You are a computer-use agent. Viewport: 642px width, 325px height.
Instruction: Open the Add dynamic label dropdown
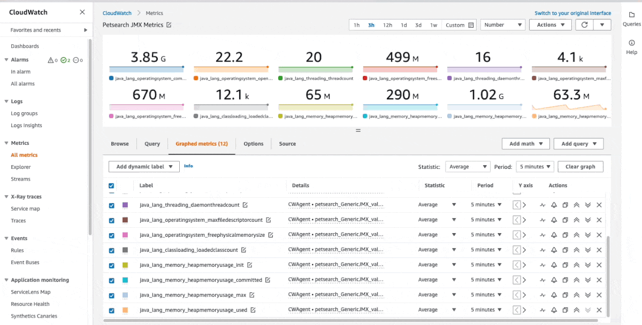pyautogui.click(x=144, y=167)
